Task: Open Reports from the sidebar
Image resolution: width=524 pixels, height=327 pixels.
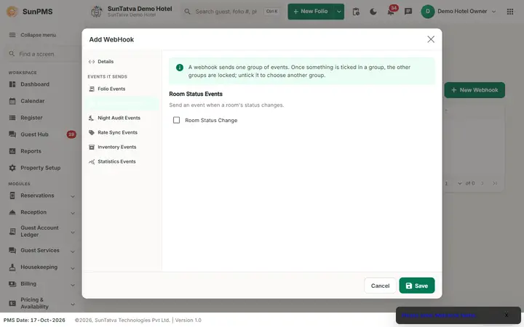Action: coord(41,151)
